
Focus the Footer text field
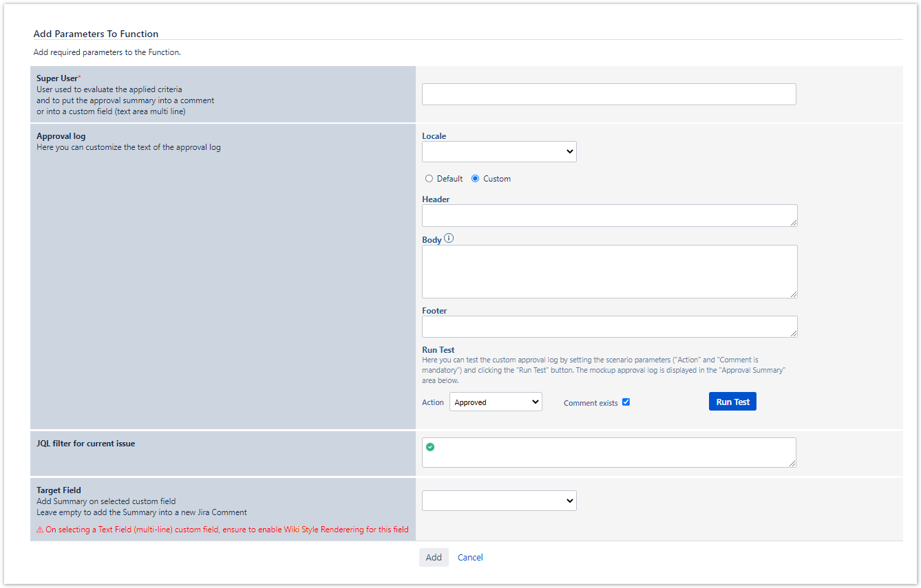click(x=608, y=327)
